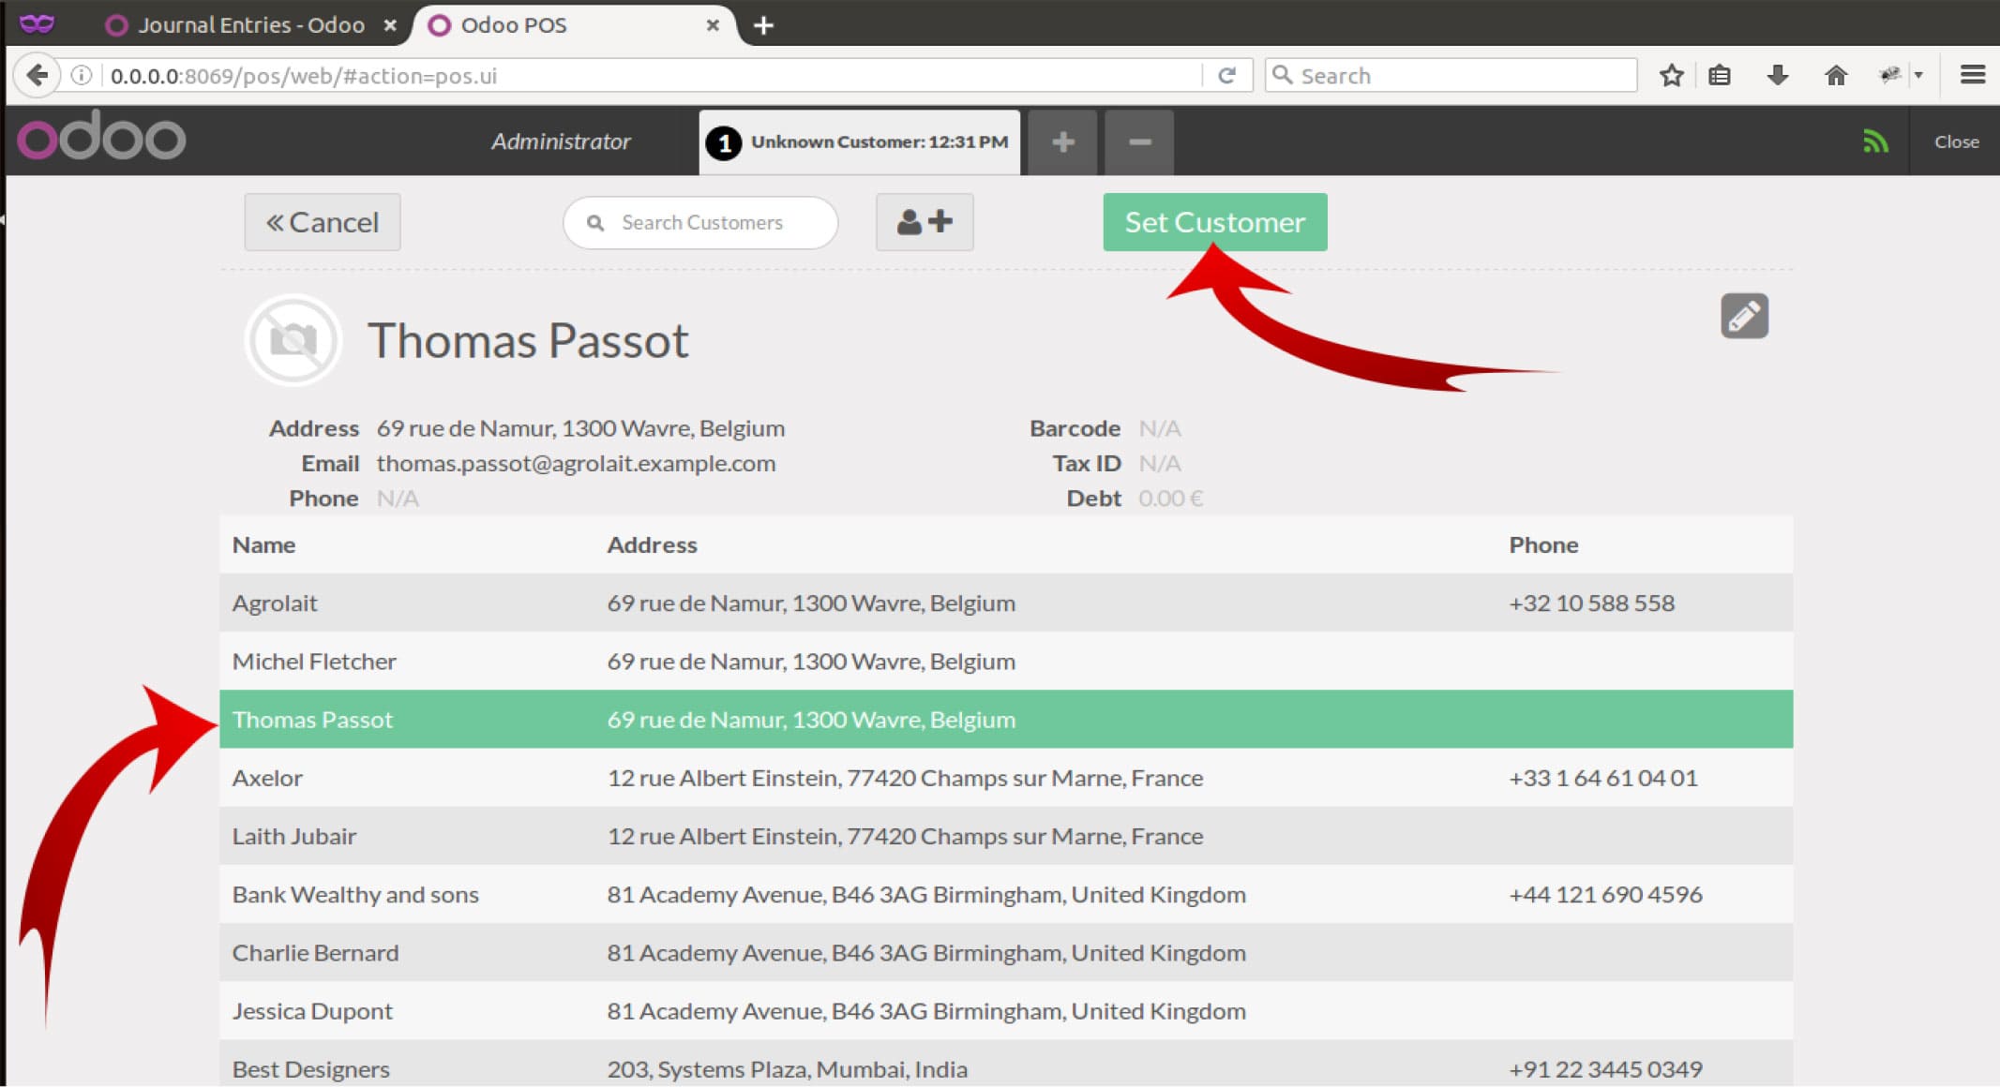The image size is (2000, 1087).
Task: Close the POS session
Action: click(1956, 141)
